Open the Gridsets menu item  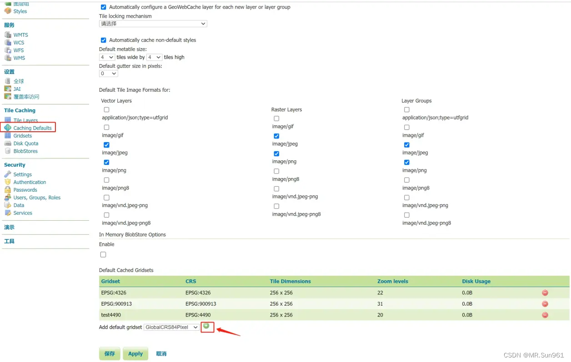pos(23,136)
